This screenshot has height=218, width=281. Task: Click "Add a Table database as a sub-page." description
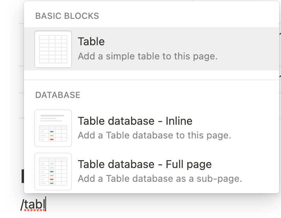pyautogui.click(x=160, y=179)
